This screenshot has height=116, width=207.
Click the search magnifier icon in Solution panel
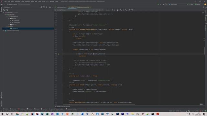point(7,10)
